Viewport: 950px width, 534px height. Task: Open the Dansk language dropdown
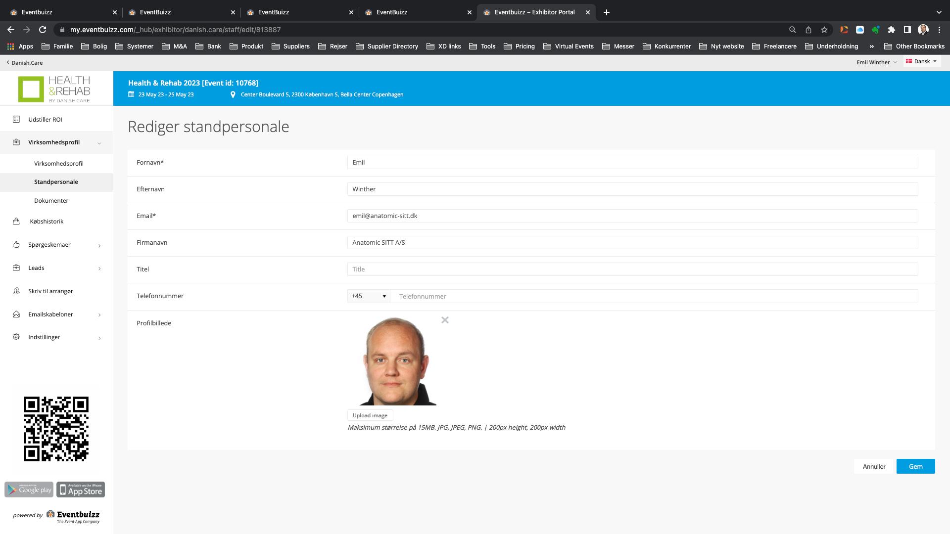point(921,62)
